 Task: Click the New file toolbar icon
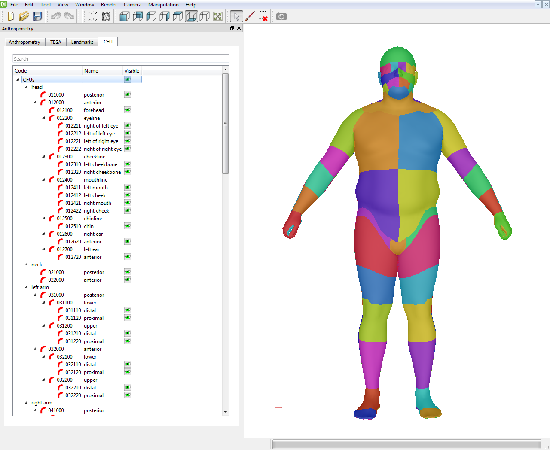click(11, 16)
